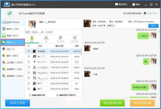Open the 图片 (489) category
Viewport: 161px width, 109px height.
click(x=13, y=56)
